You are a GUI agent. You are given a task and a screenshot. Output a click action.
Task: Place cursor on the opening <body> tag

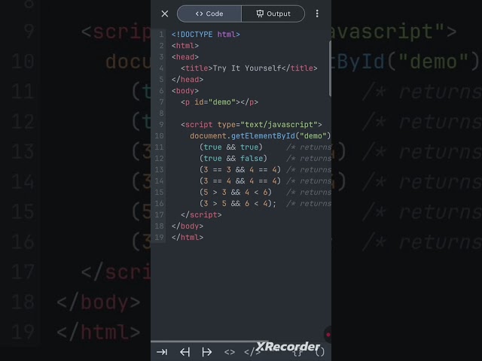(x=185, y=91)
